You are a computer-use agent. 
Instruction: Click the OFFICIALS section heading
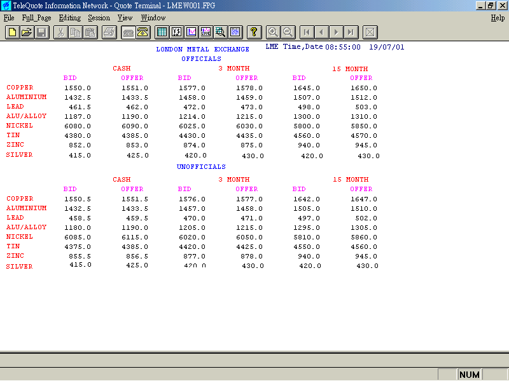click(x=201, y=58)
